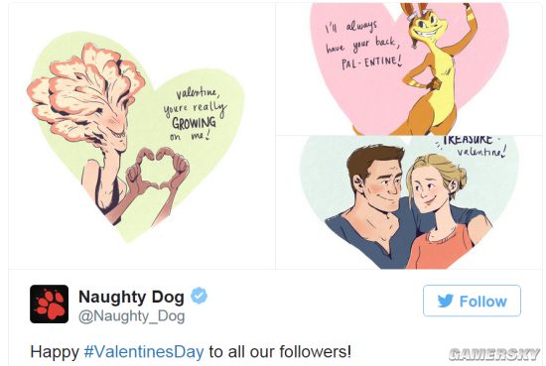This screenshot has width=546, height=366.
Task: Click the tweet text about followers
Action: pyautogui.click(x=191, y=351)
